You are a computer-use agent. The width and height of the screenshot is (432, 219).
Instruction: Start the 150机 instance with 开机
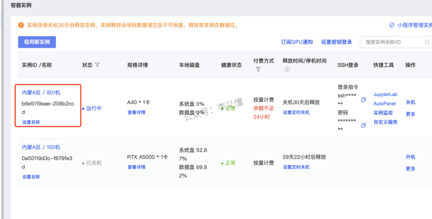(x=410, y=157)
